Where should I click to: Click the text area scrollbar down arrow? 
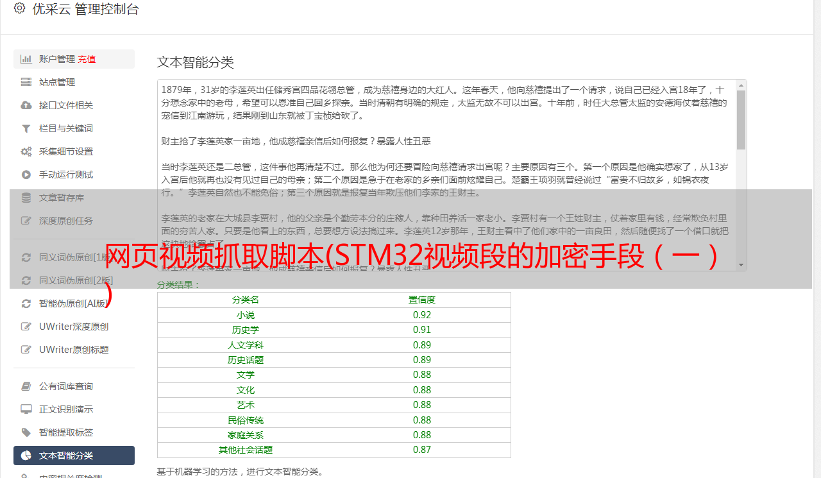[x=741, y=265]
